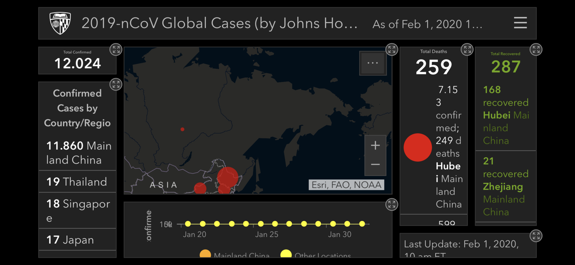Click the 259 total deaths value
This screenshot has width=575, height=265.
point(434,67)
